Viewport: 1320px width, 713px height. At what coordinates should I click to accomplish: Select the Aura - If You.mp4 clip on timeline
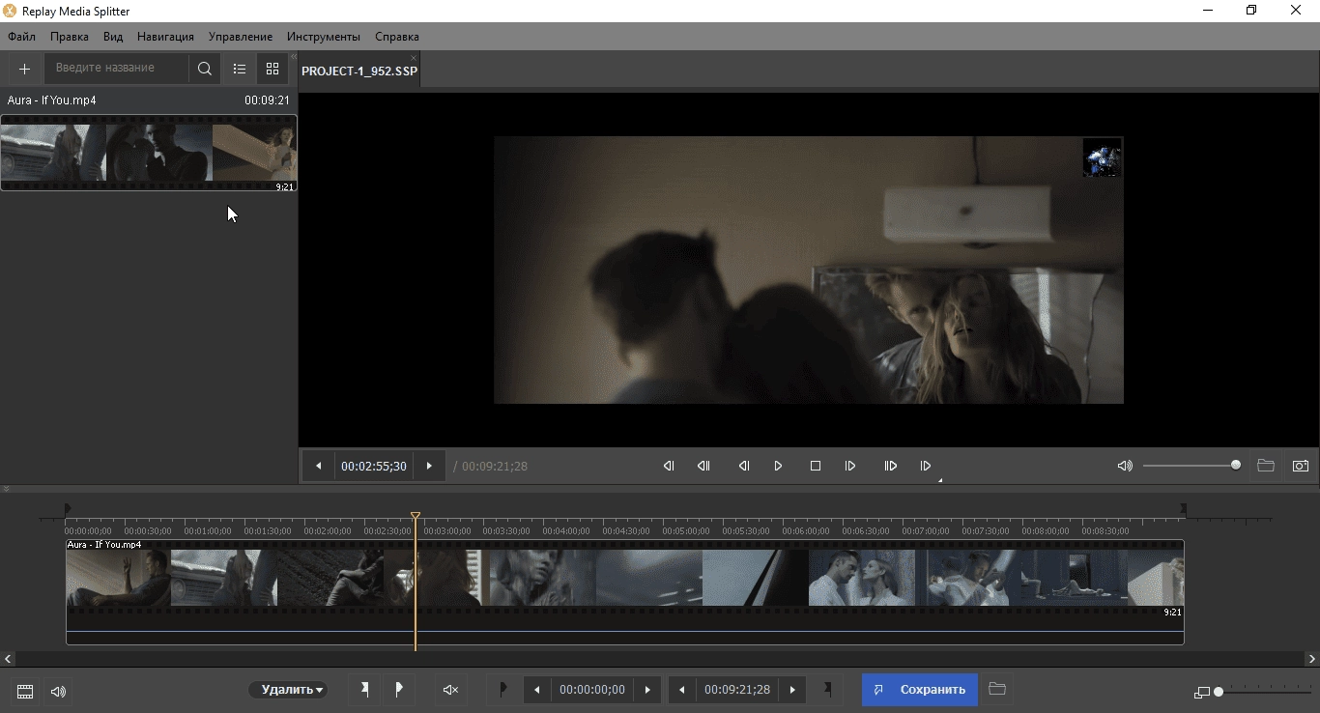[624, 591]
